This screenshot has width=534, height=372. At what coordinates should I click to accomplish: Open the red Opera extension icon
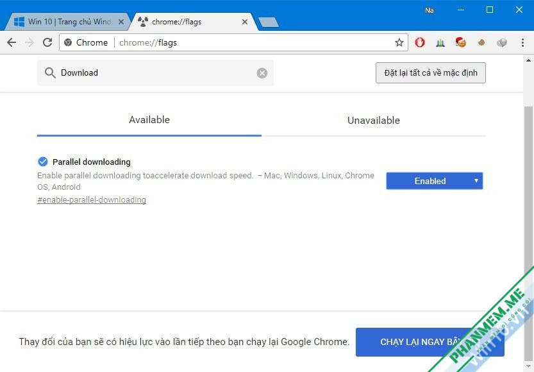point(419,42)
